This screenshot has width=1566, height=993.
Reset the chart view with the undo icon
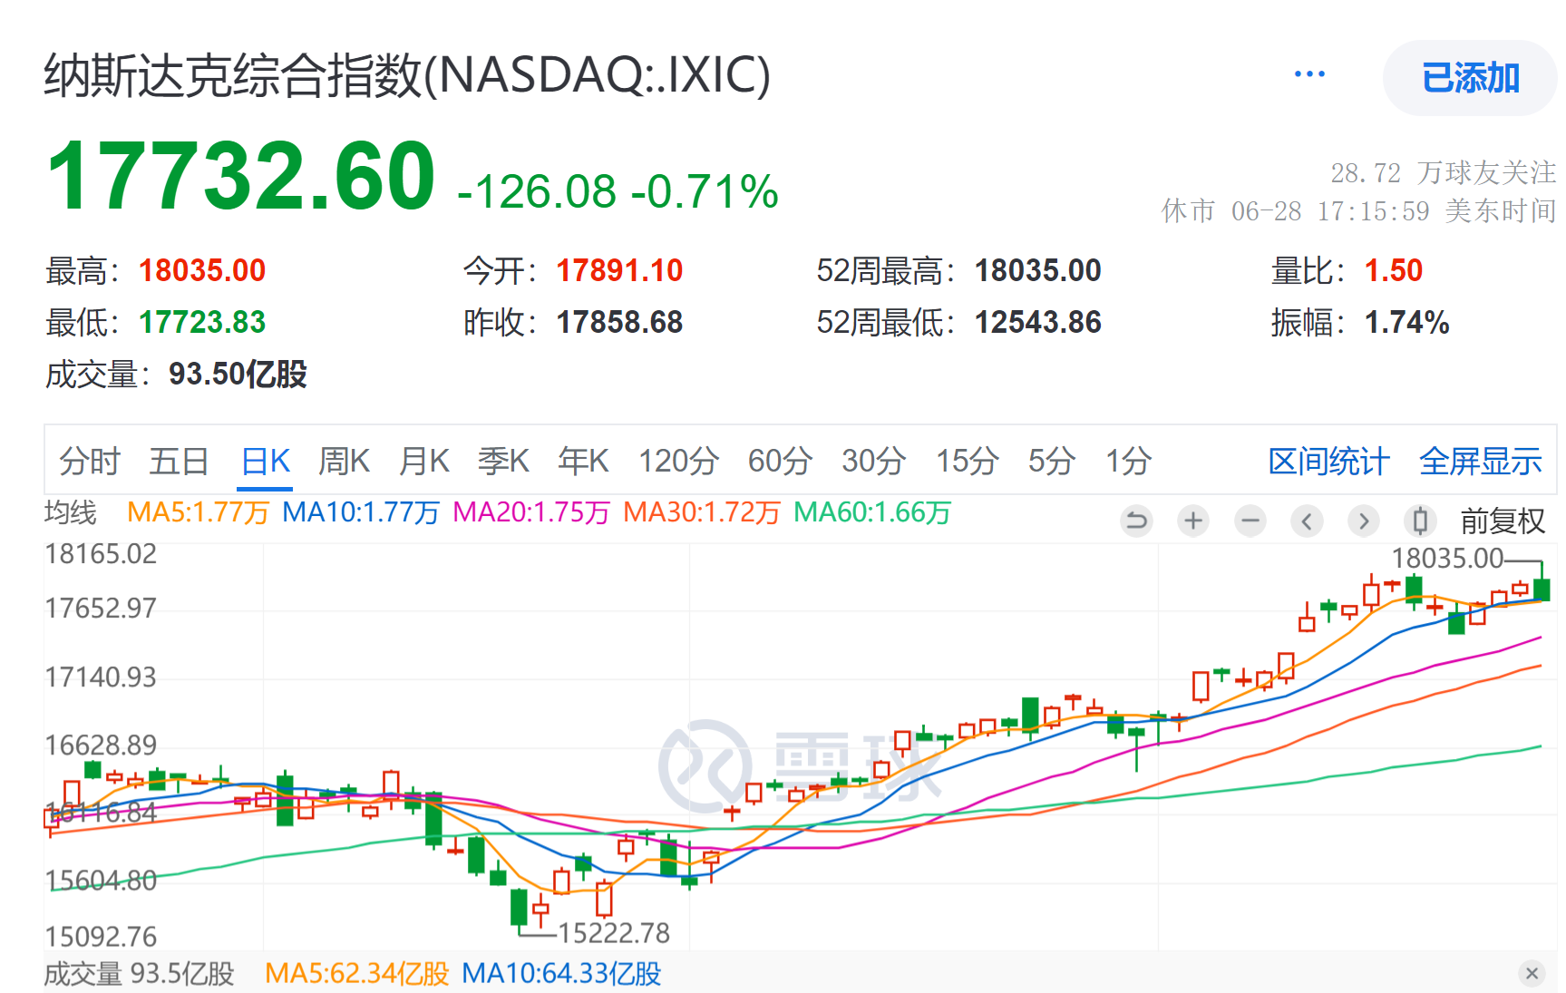click(1136, 521)
